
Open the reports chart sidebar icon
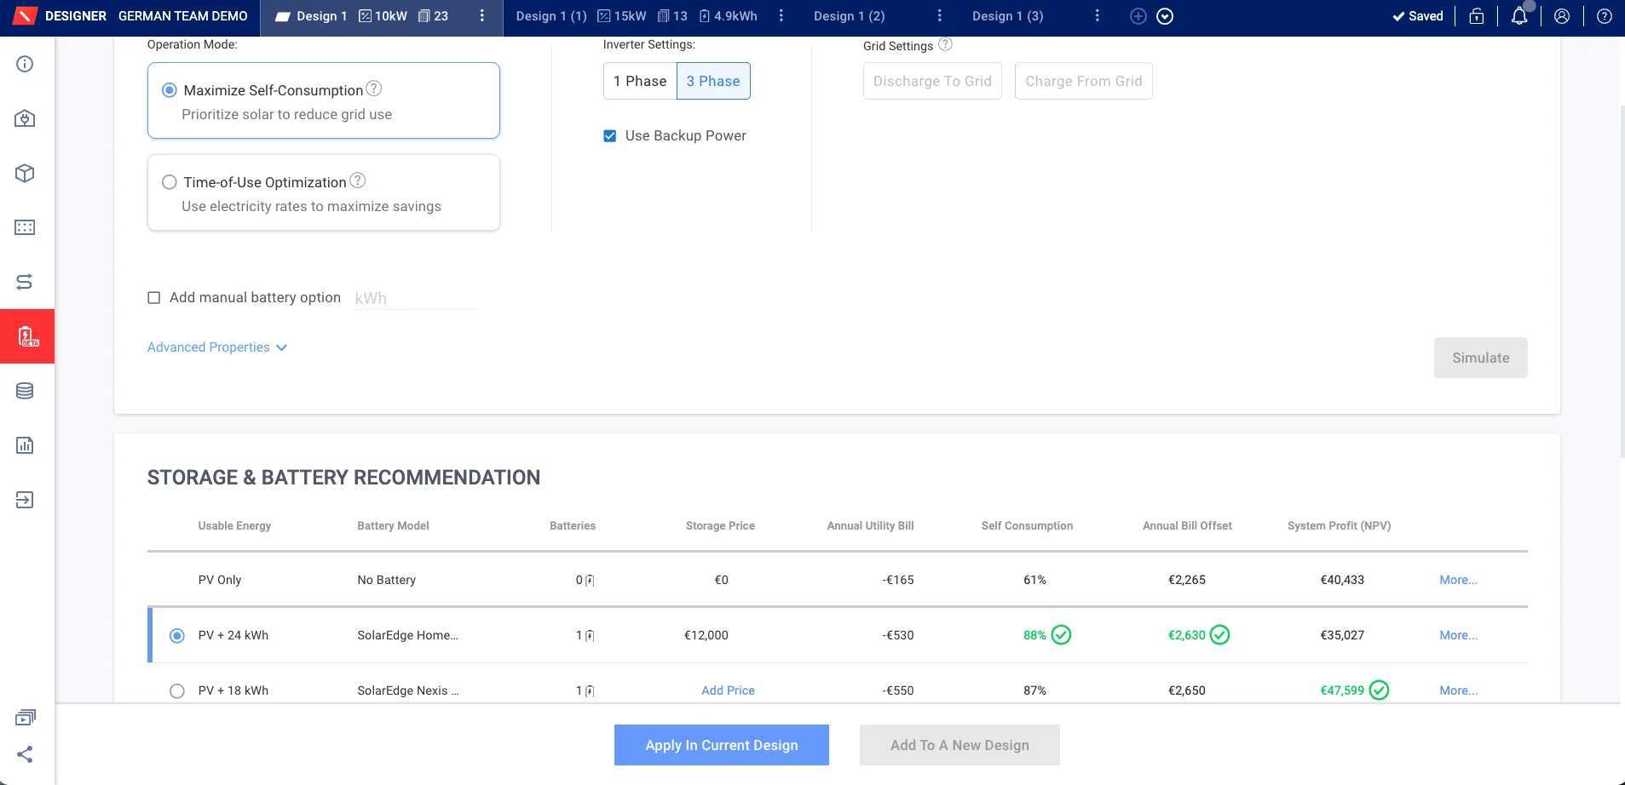coord(25,445)
